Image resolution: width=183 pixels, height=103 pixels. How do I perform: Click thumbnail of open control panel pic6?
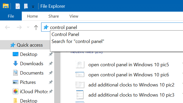80,75
